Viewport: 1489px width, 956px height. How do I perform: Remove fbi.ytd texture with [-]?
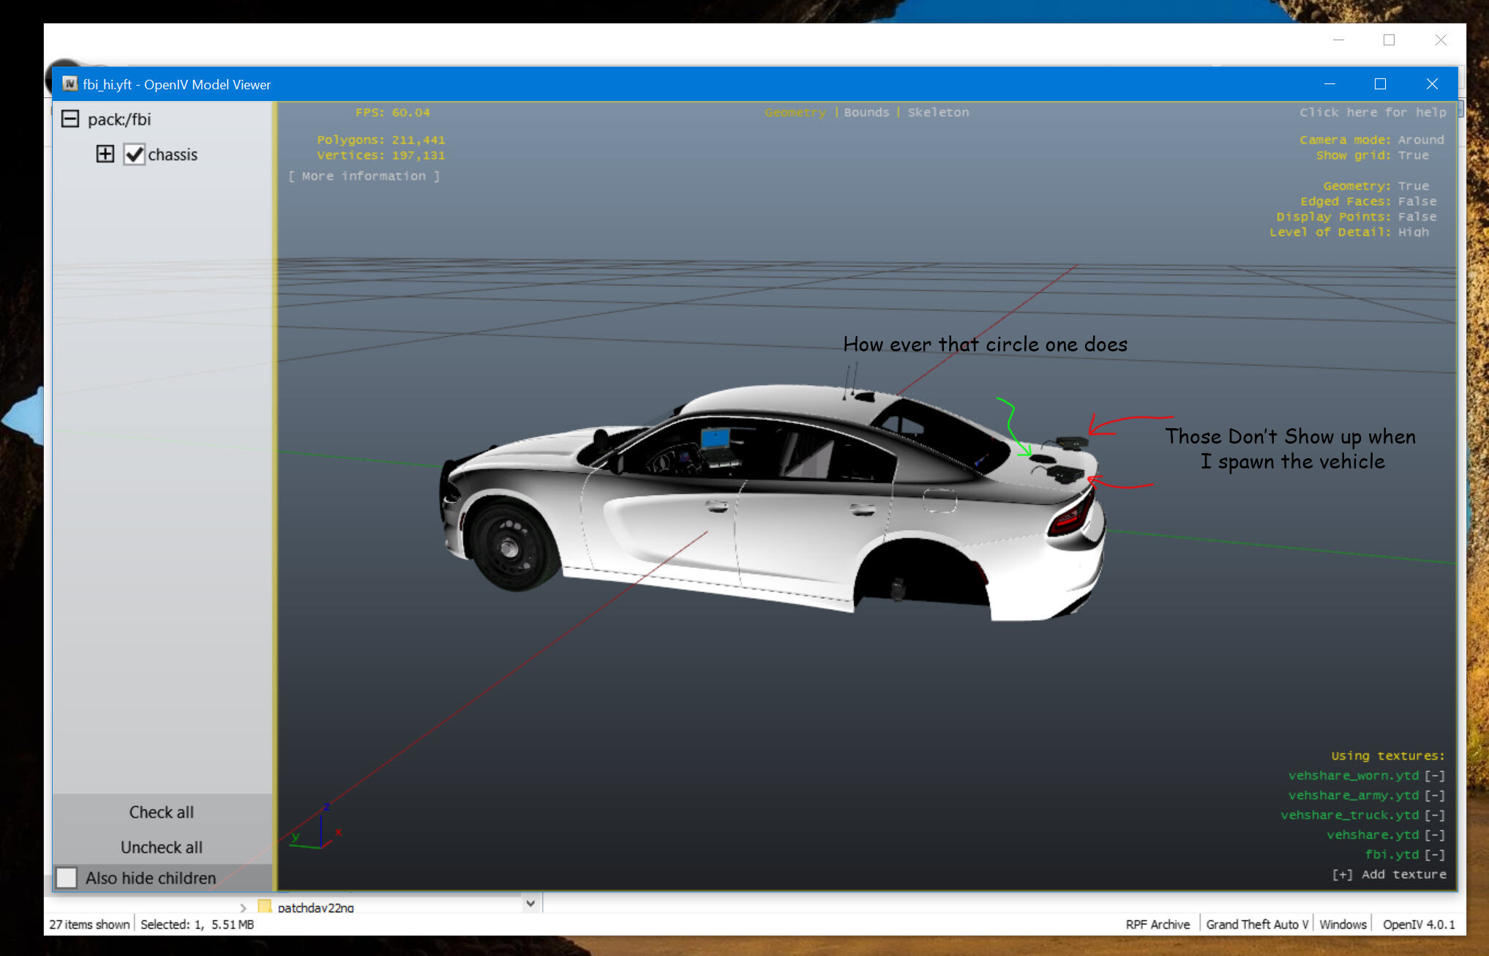coord(1435,855)
